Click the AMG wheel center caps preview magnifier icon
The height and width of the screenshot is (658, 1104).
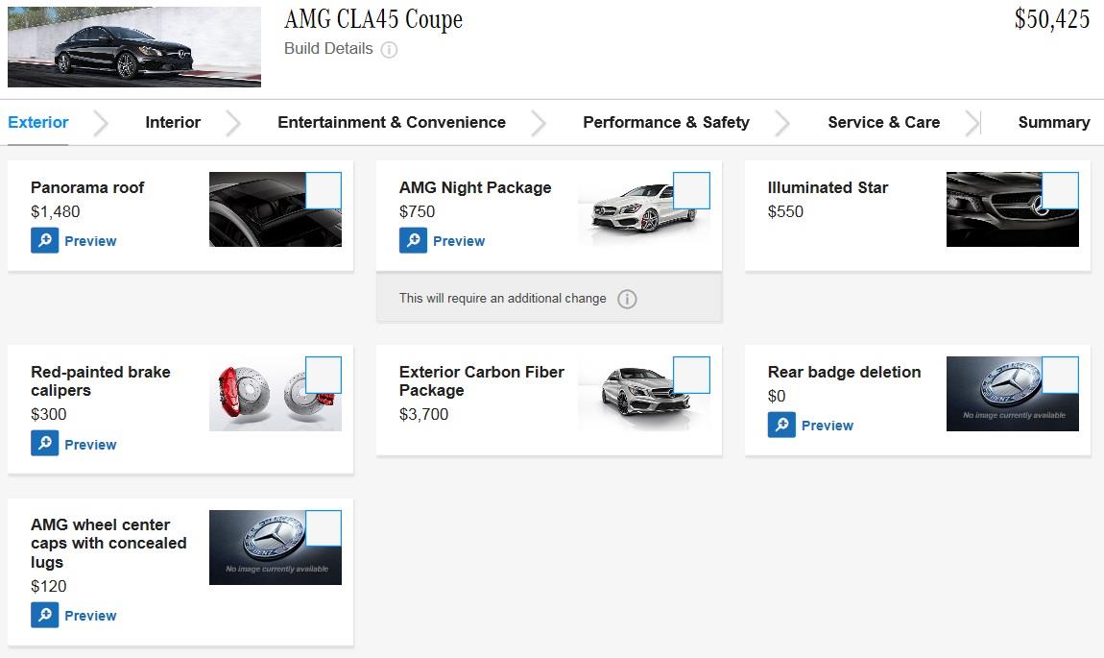click(44, 615)
